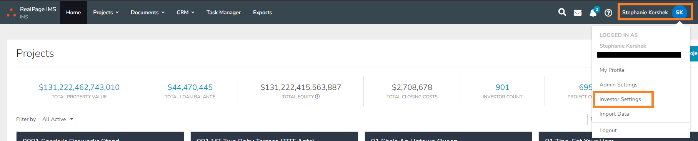Viewport: 698px width, 141px height.
Task: Go to the Home tab
Action: click(73, 12)
